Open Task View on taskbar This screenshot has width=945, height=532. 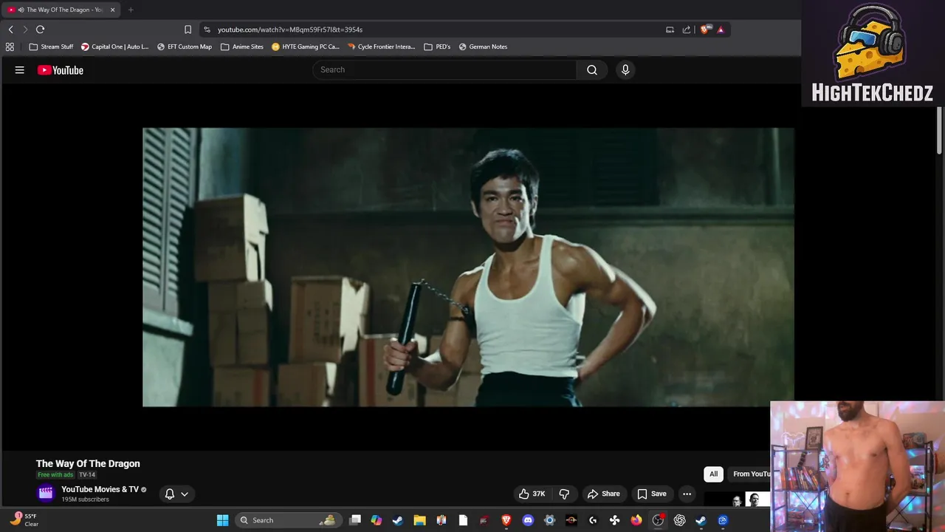355,520
